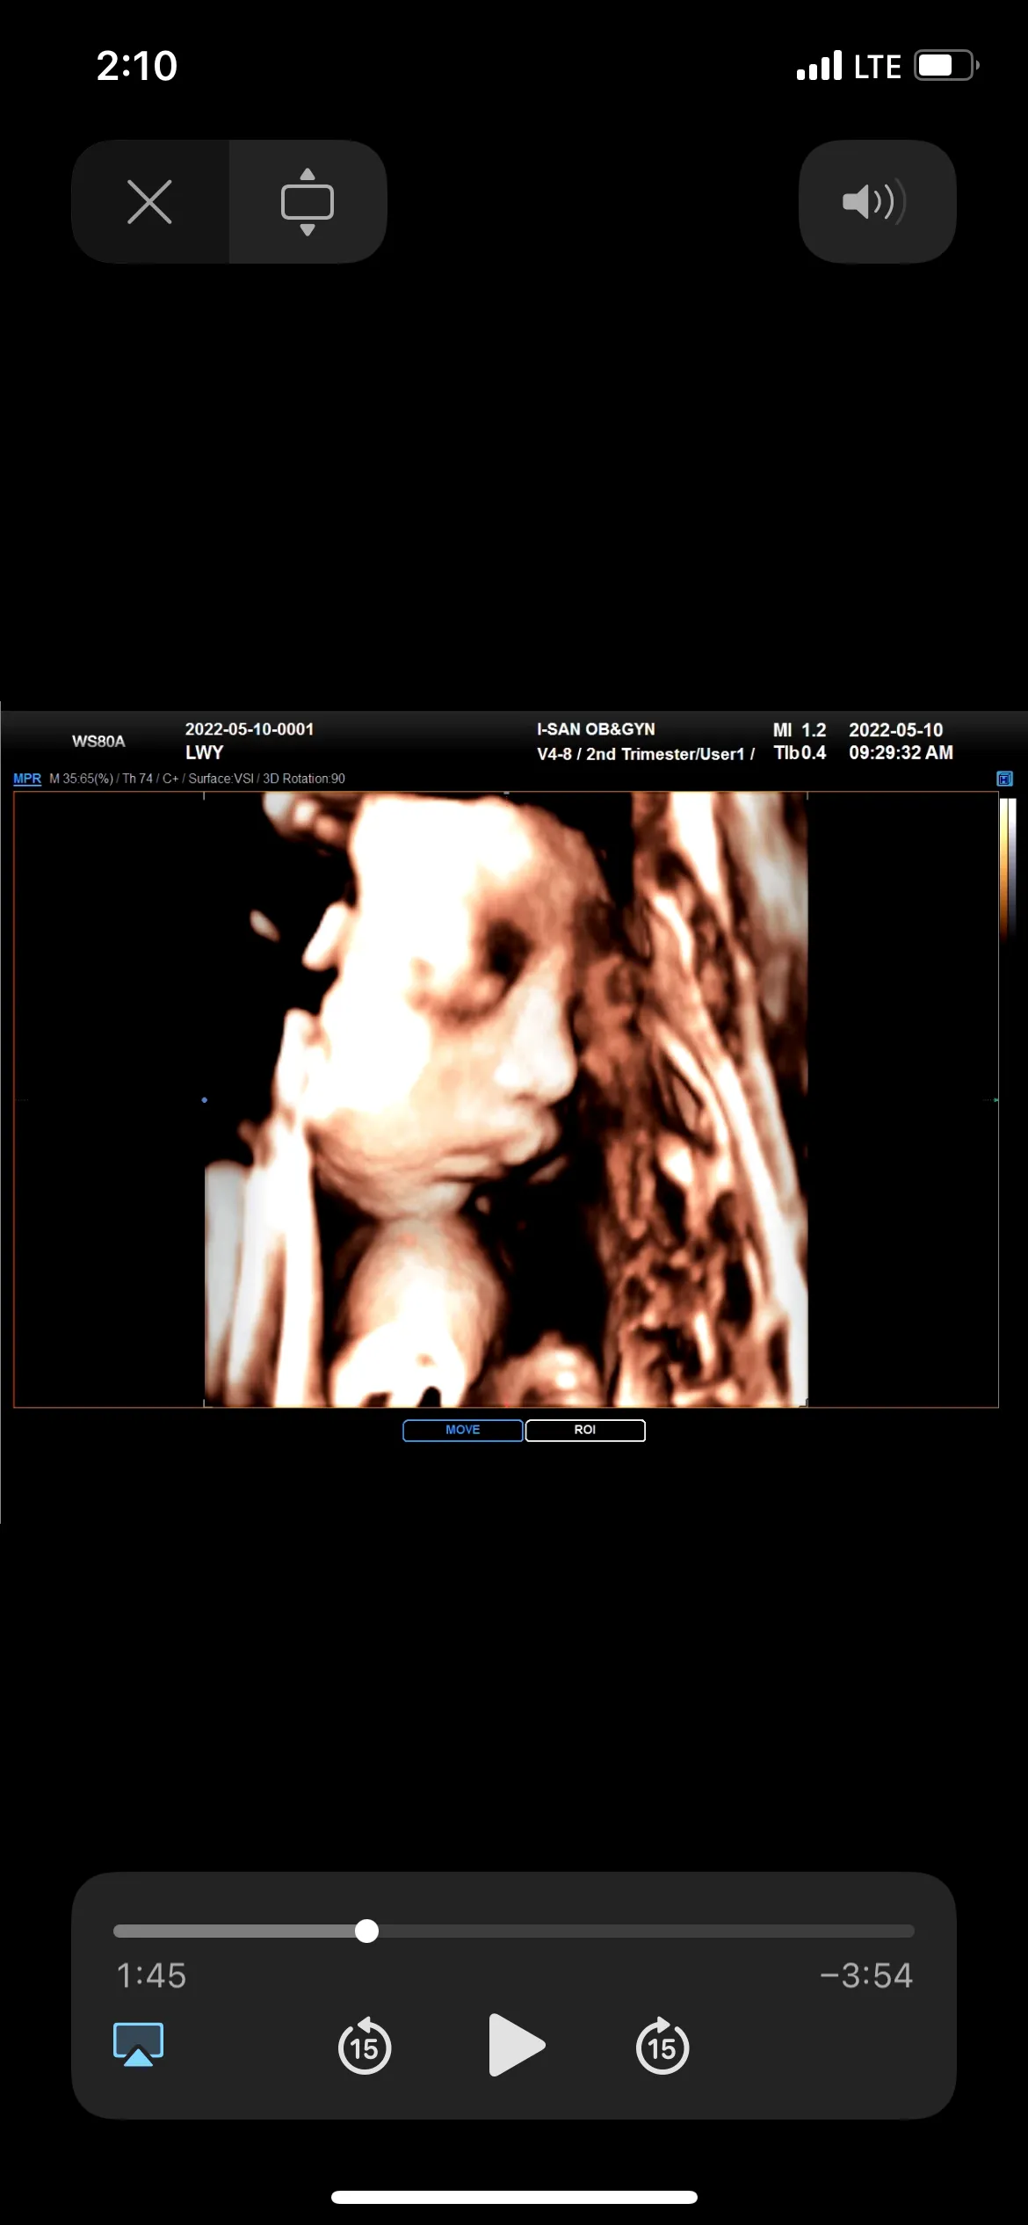Click the home indicator bar
The height and width of the screenshot is (2225, 1028).
pyautogui.click(x=514, y=2197)
